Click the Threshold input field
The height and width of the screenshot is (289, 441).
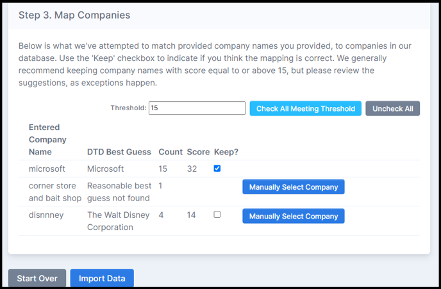(197, 108)
